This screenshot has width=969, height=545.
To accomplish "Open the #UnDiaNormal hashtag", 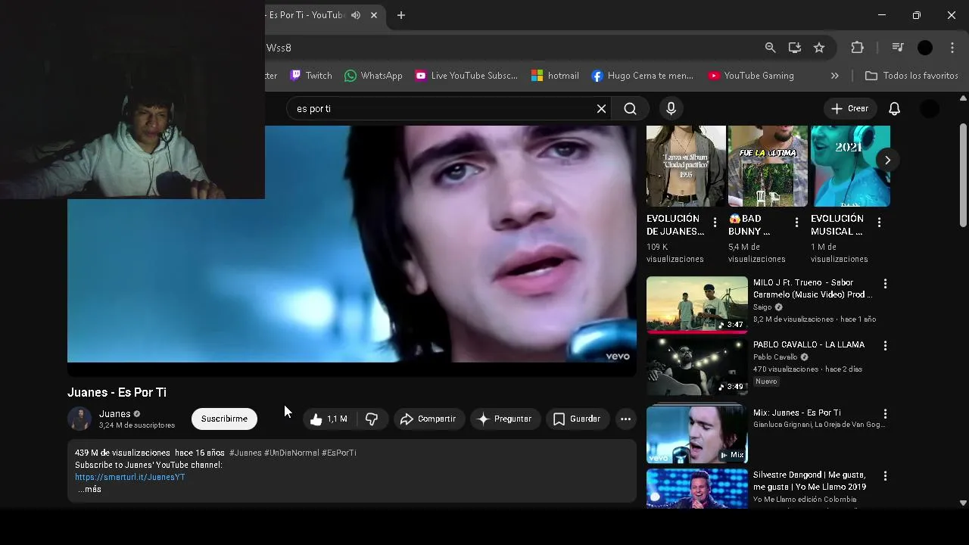I will 291,453.
